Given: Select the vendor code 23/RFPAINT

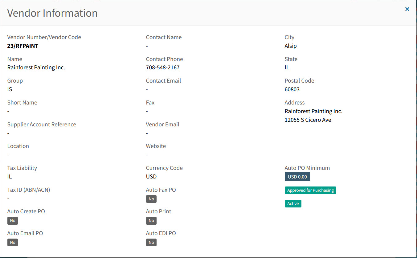Looking at the screenshot, I should click(23, 46).
